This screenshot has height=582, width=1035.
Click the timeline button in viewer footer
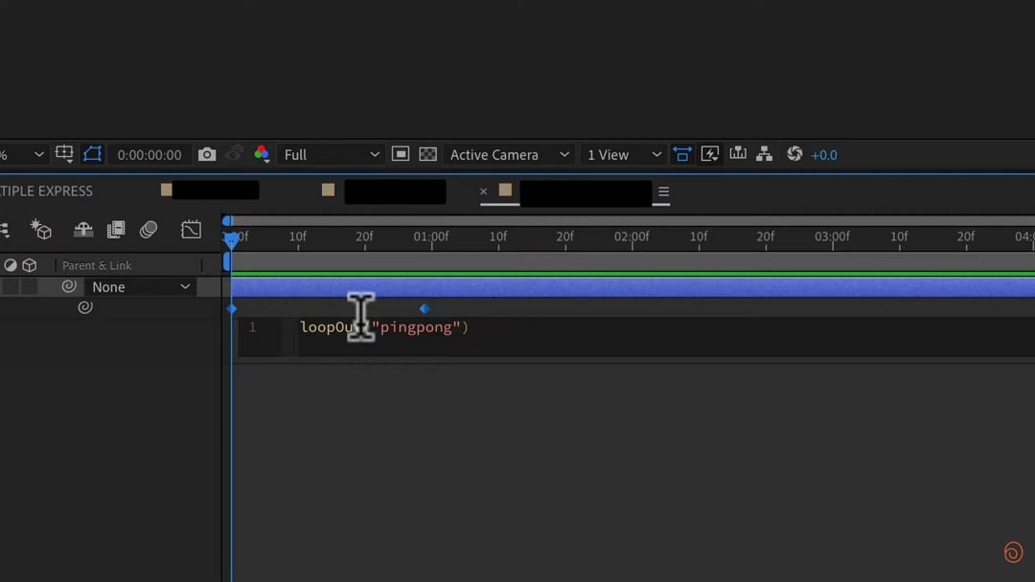pos(737,154)
